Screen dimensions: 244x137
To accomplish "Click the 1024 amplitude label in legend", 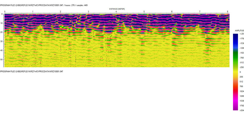I will pyautogui.click(x=242, y=91).
